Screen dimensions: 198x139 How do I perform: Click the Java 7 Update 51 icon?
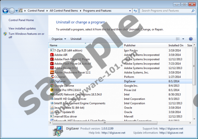(52, 107)
